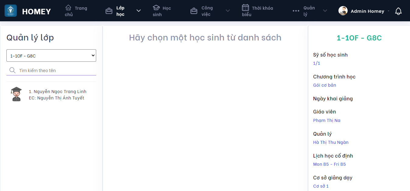Open notifications via the bell icon

[398, 11]
